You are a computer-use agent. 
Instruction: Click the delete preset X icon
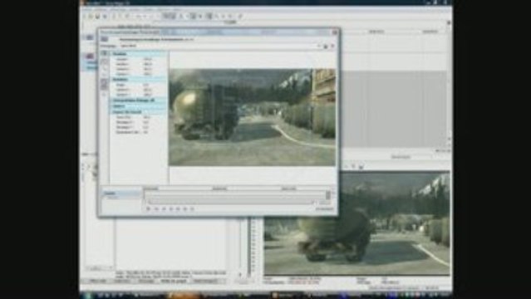332,46
